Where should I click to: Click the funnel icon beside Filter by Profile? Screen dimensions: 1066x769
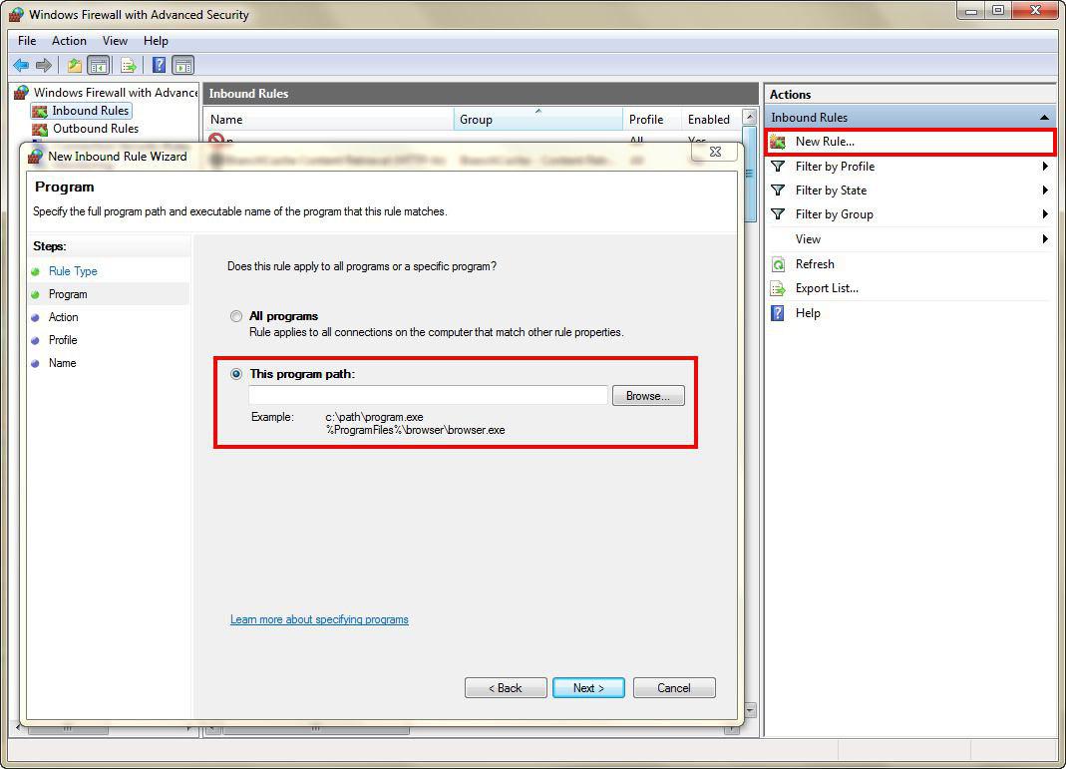(778, 167)
